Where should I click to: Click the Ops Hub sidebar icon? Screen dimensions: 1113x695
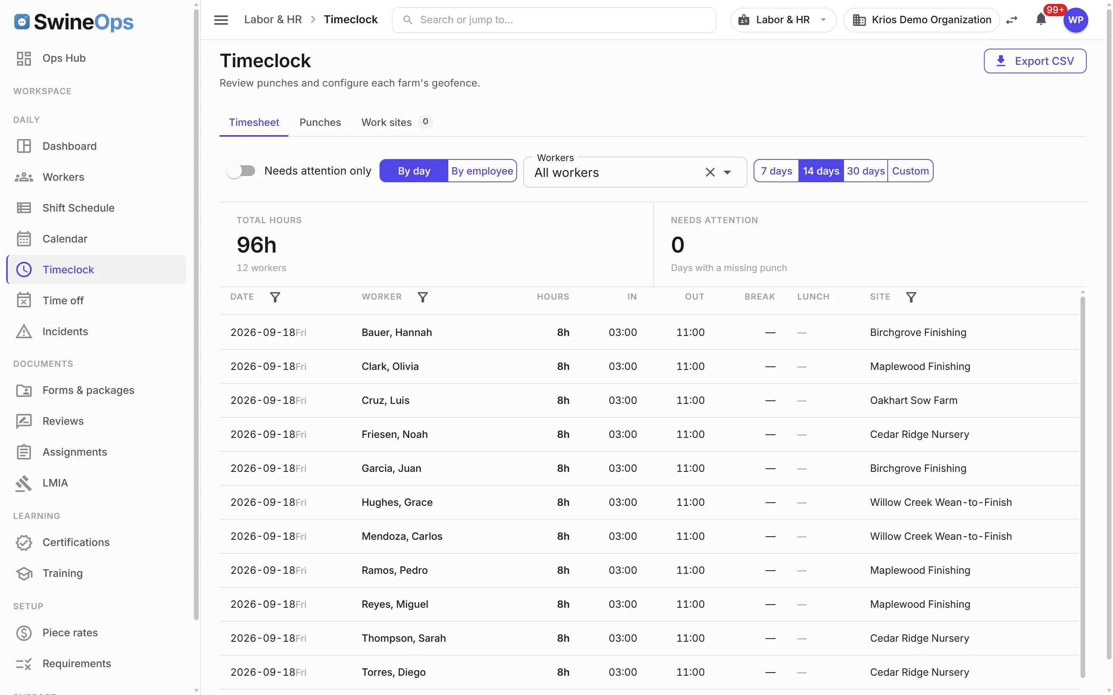point(24,58)
